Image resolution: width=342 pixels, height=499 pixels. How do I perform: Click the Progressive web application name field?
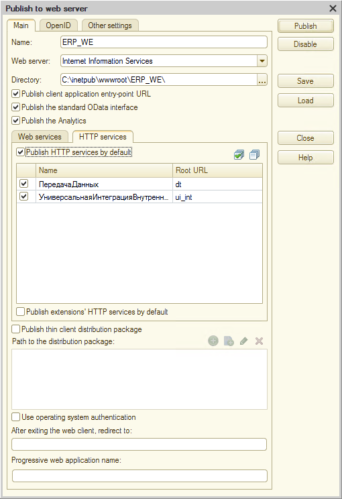(139, 476)
